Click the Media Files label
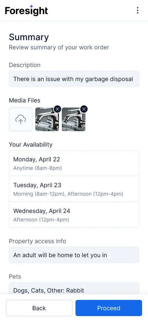Screen dimensions: 148x322 [24, 101]
